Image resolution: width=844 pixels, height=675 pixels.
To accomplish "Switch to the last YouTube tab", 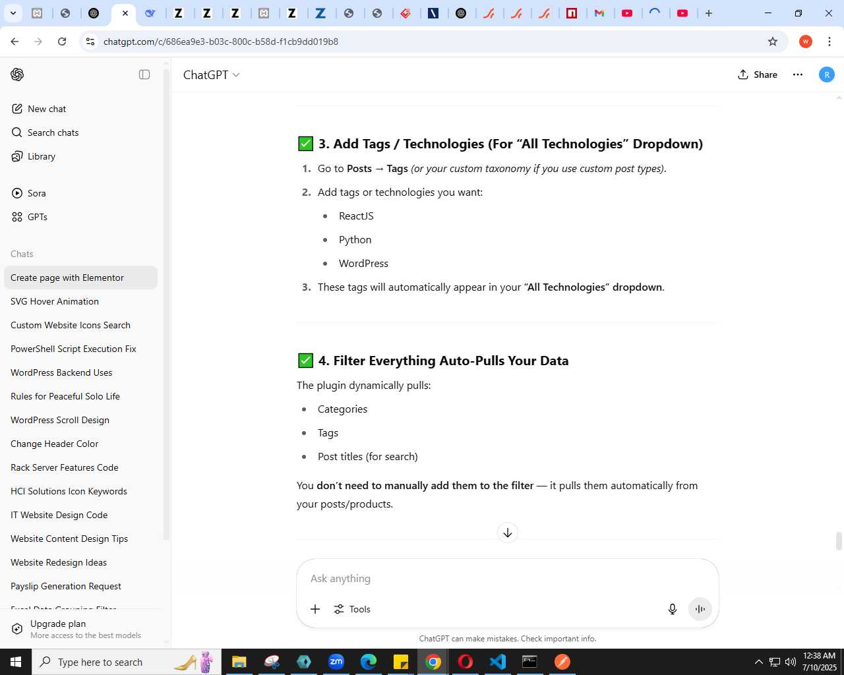I will point(682,13).
